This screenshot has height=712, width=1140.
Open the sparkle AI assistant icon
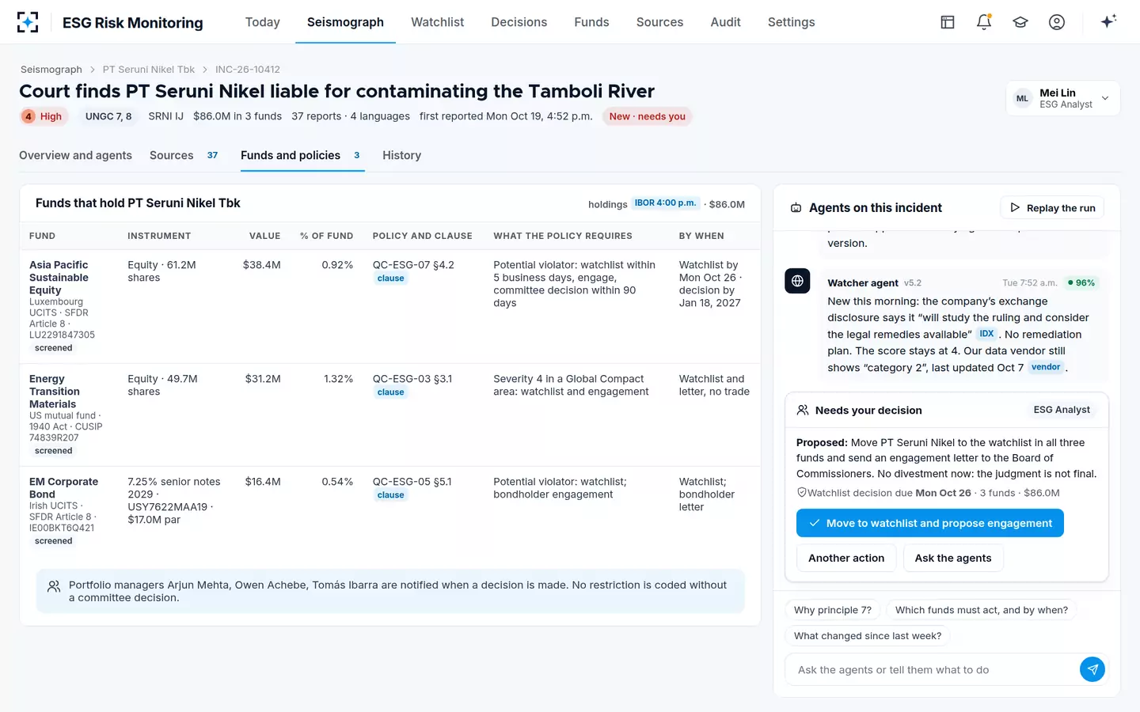[x=1108, y=21]
